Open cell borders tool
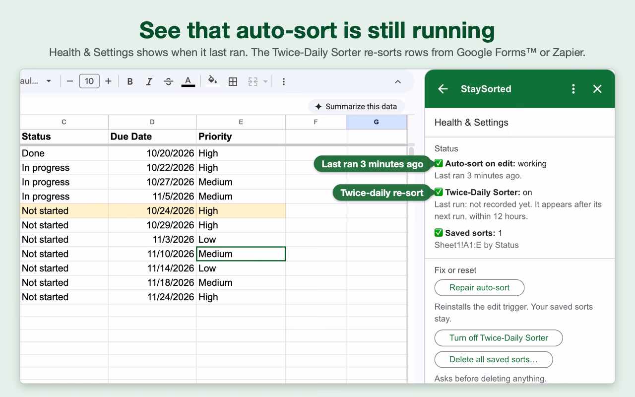 233,81
